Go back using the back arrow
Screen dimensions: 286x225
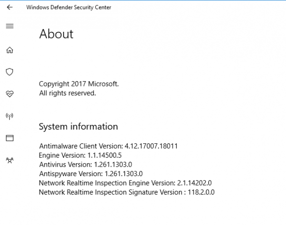coord(10,7)
